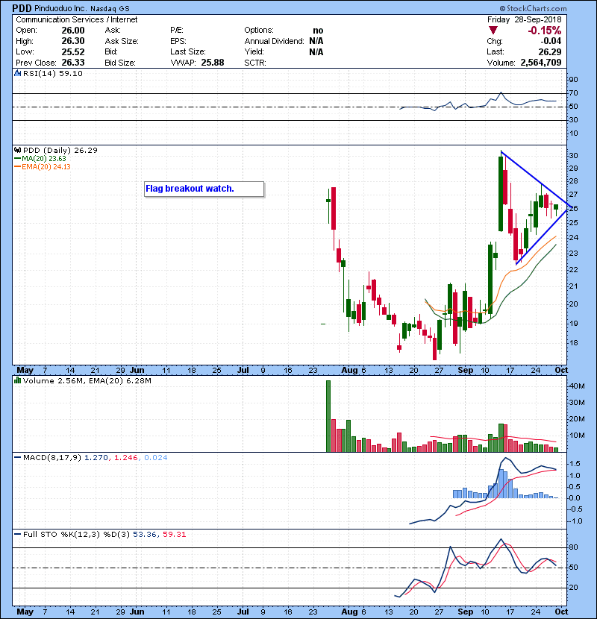Screen dimensions: 597x619
Task: Click the "P/E:" label
Action: click(177, 31)
